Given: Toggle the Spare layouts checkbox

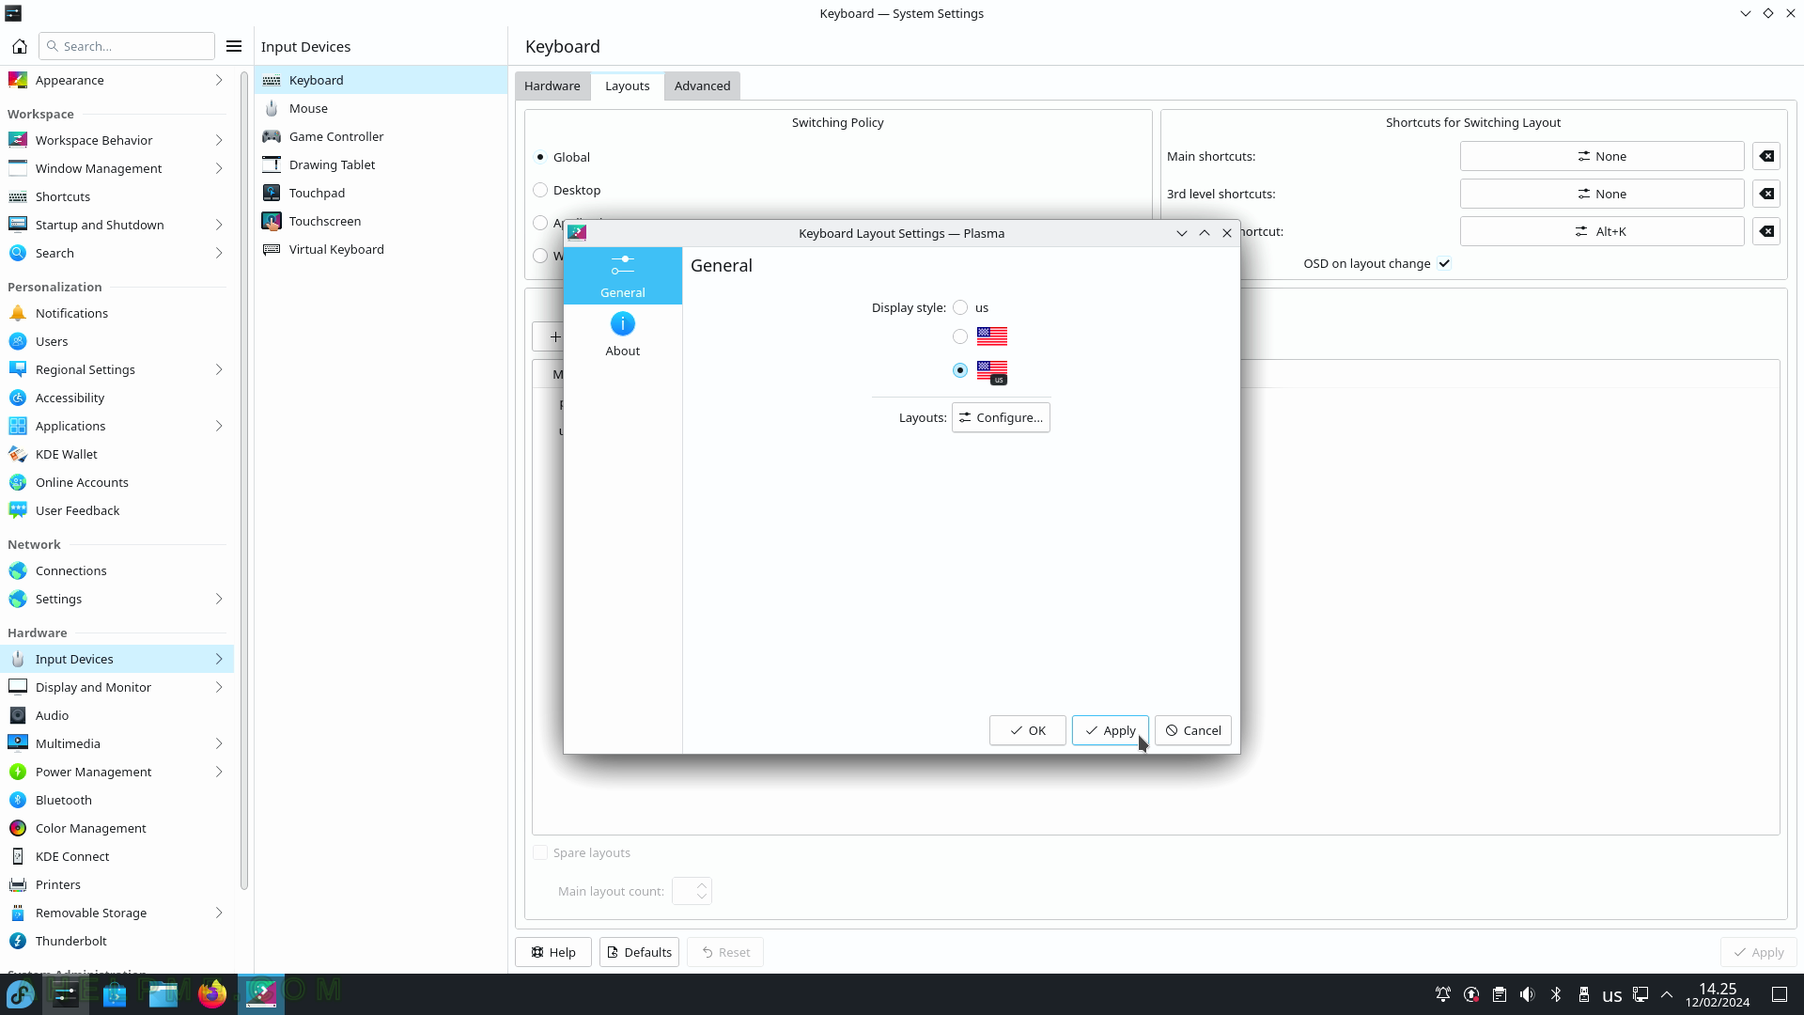Looking at the screenshot, I should coord(540,852).
